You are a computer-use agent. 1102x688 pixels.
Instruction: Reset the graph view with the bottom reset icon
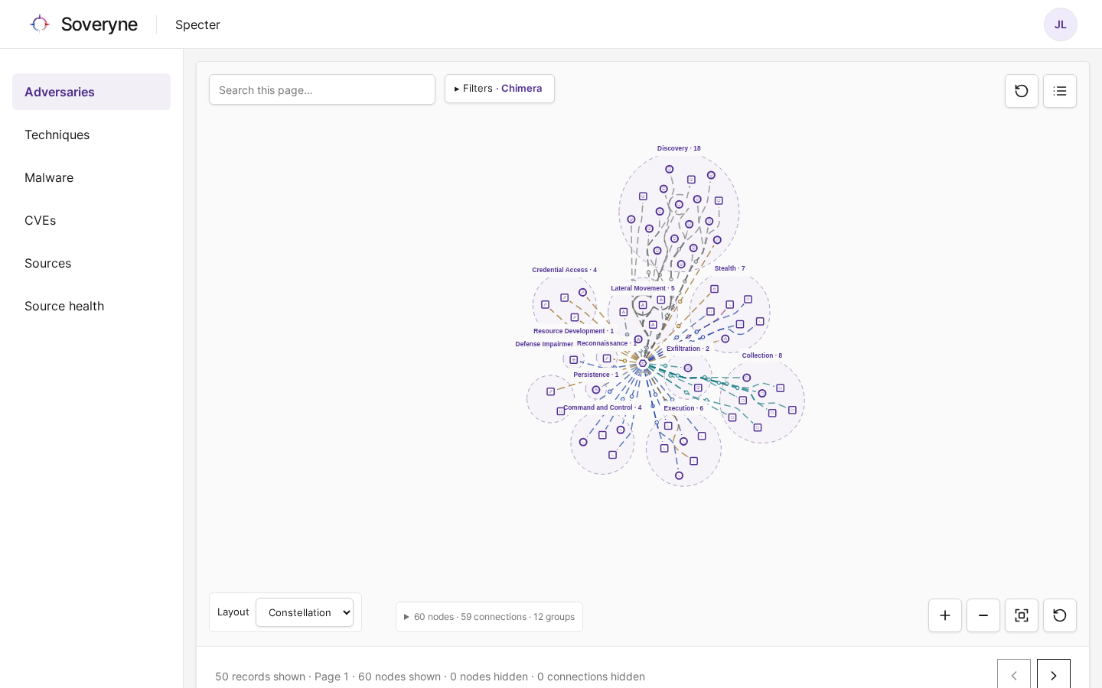tap(1060, 615)
